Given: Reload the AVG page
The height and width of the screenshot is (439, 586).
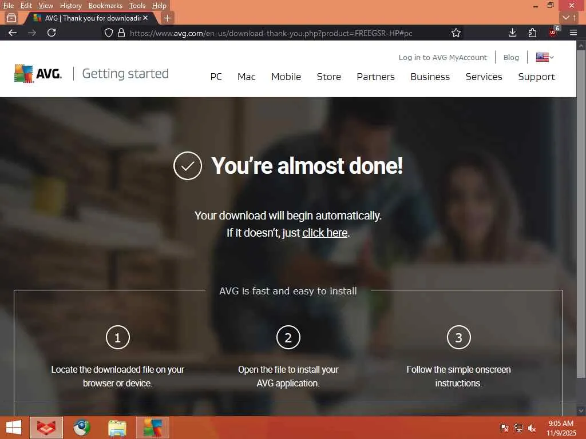Looking at the screenshot, I should tap(52, 33).
